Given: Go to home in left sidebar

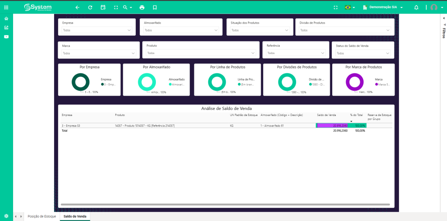Looking at the screenshot, I should click(6, 19).
